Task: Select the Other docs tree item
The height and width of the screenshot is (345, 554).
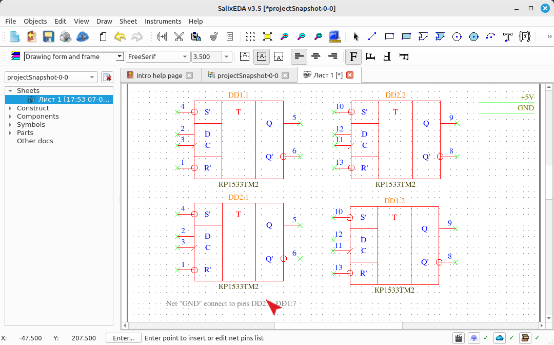Action: click(x=35, y=141)
